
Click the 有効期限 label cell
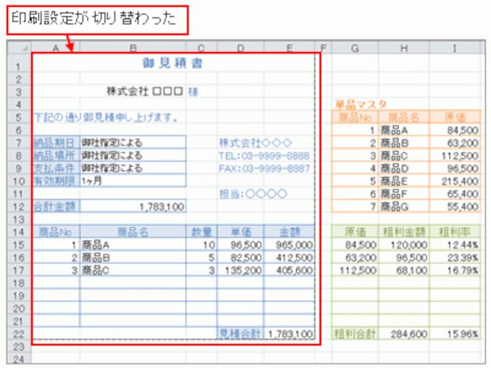pyautogui.click(x=56, y=181)
